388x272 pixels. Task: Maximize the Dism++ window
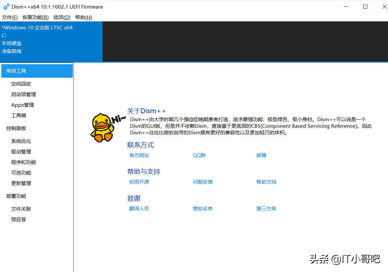(x=365, y=7)
